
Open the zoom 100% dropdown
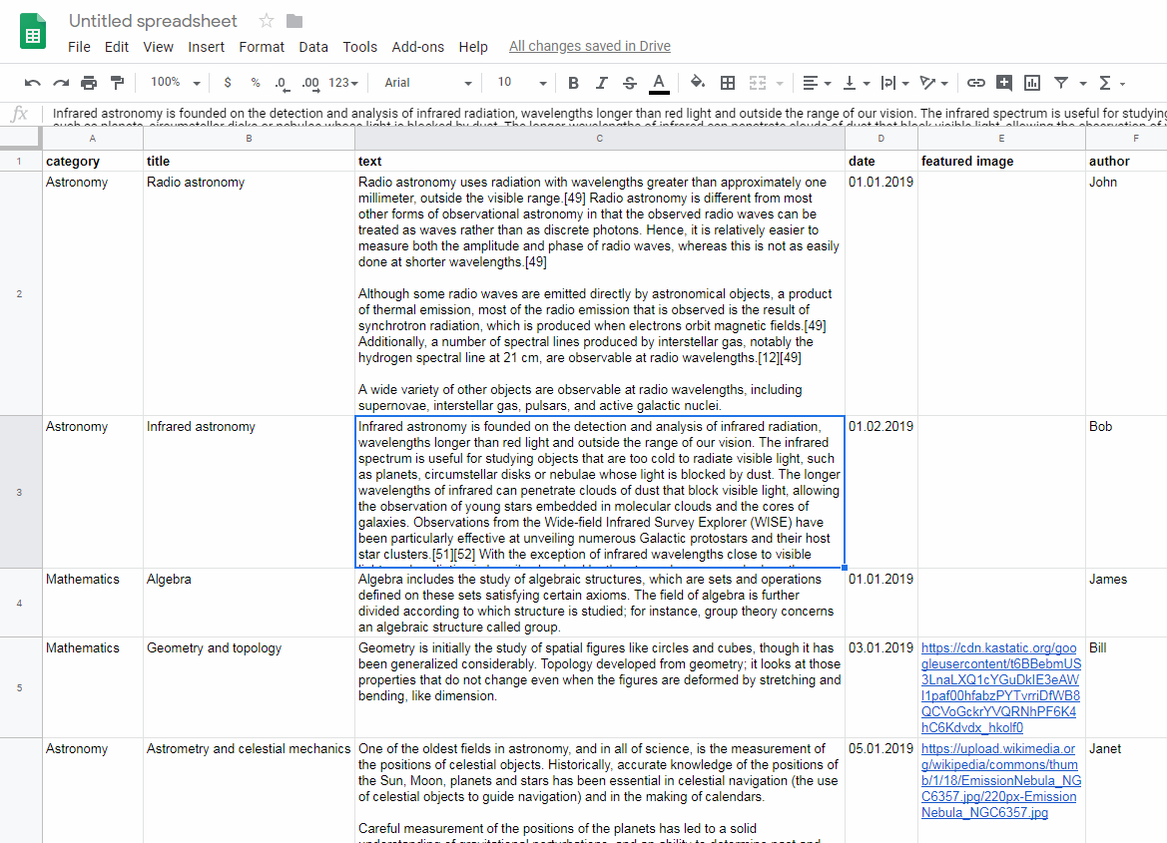(x=175, y=83)
